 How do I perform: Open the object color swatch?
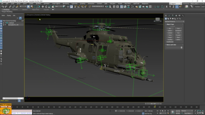(x=182, y=48)
